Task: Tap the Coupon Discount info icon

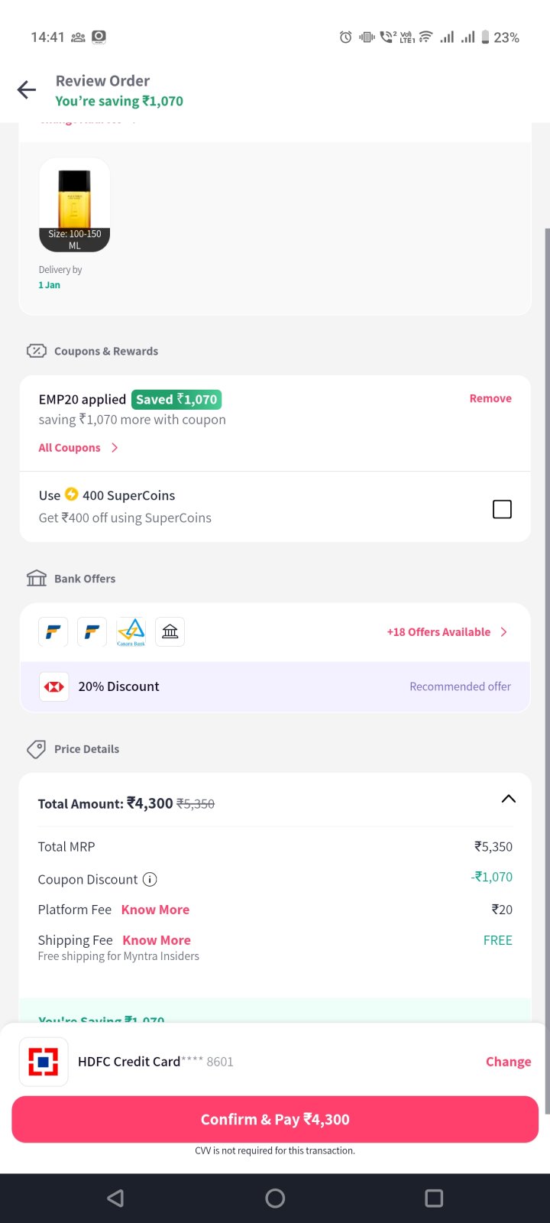Action: pos(150,879)
